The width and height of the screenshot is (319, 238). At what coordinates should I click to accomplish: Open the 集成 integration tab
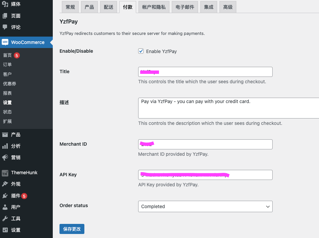click(x=209, y=7)
